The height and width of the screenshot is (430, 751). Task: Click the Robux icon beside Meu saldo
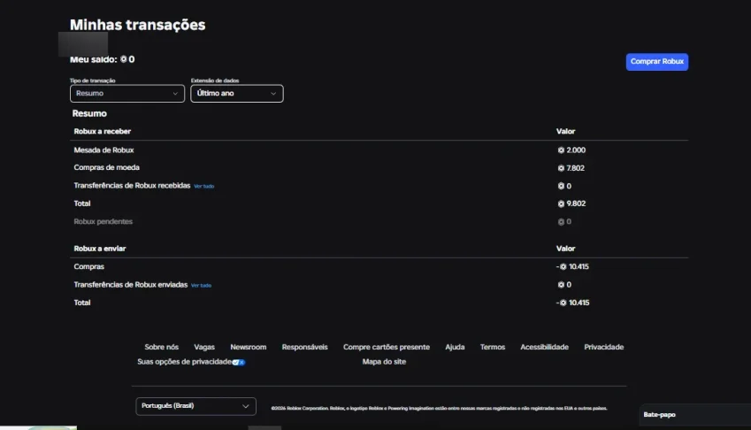coord(124,59)
